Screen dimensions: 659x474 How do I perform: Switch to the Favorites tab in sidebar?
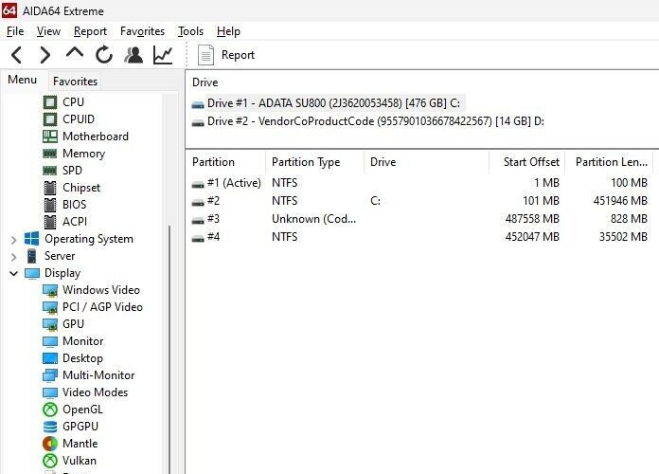click(75, 82)
